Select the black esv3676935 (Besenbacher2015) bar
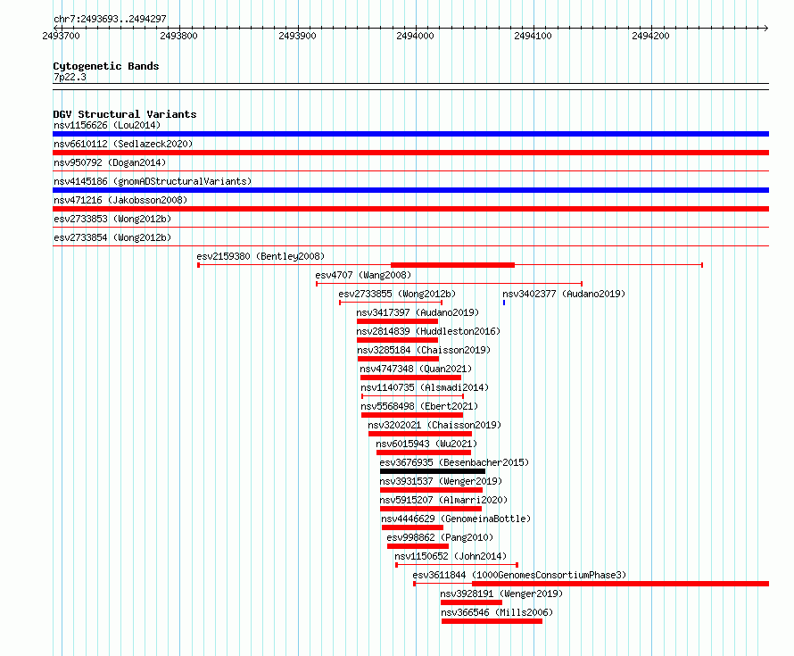The height and width of the screenshot is (656, 794). (x=433, y=471)
